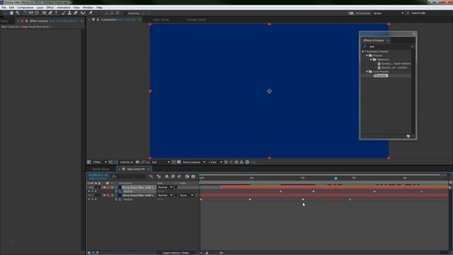Image resolution: width=453 pixels, height=255 pixels.
Task: Open the Layer menu
Action: click(x=40, y=8)
